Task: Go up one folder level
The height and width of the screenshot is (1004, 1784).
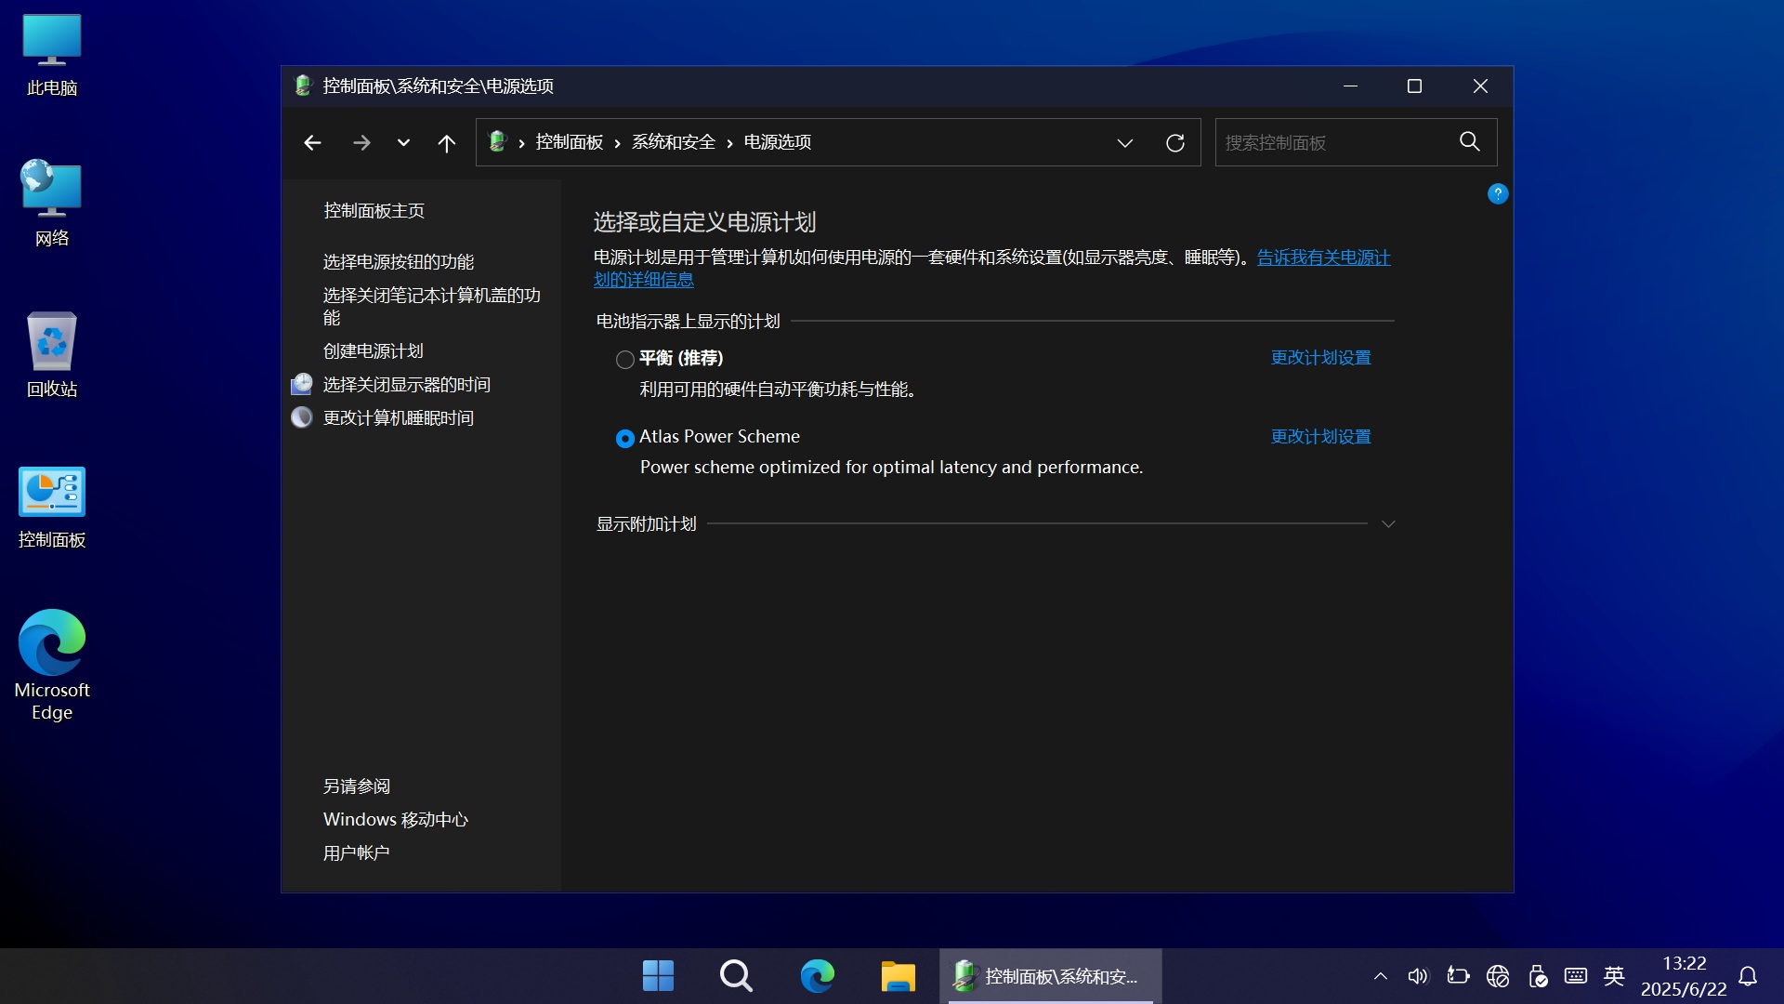Action: point(446,142)
